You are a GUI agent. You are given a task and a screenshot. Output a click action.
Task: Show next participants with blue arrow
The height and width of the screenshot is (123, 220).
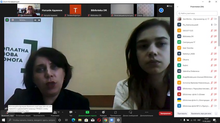point(161,10)
